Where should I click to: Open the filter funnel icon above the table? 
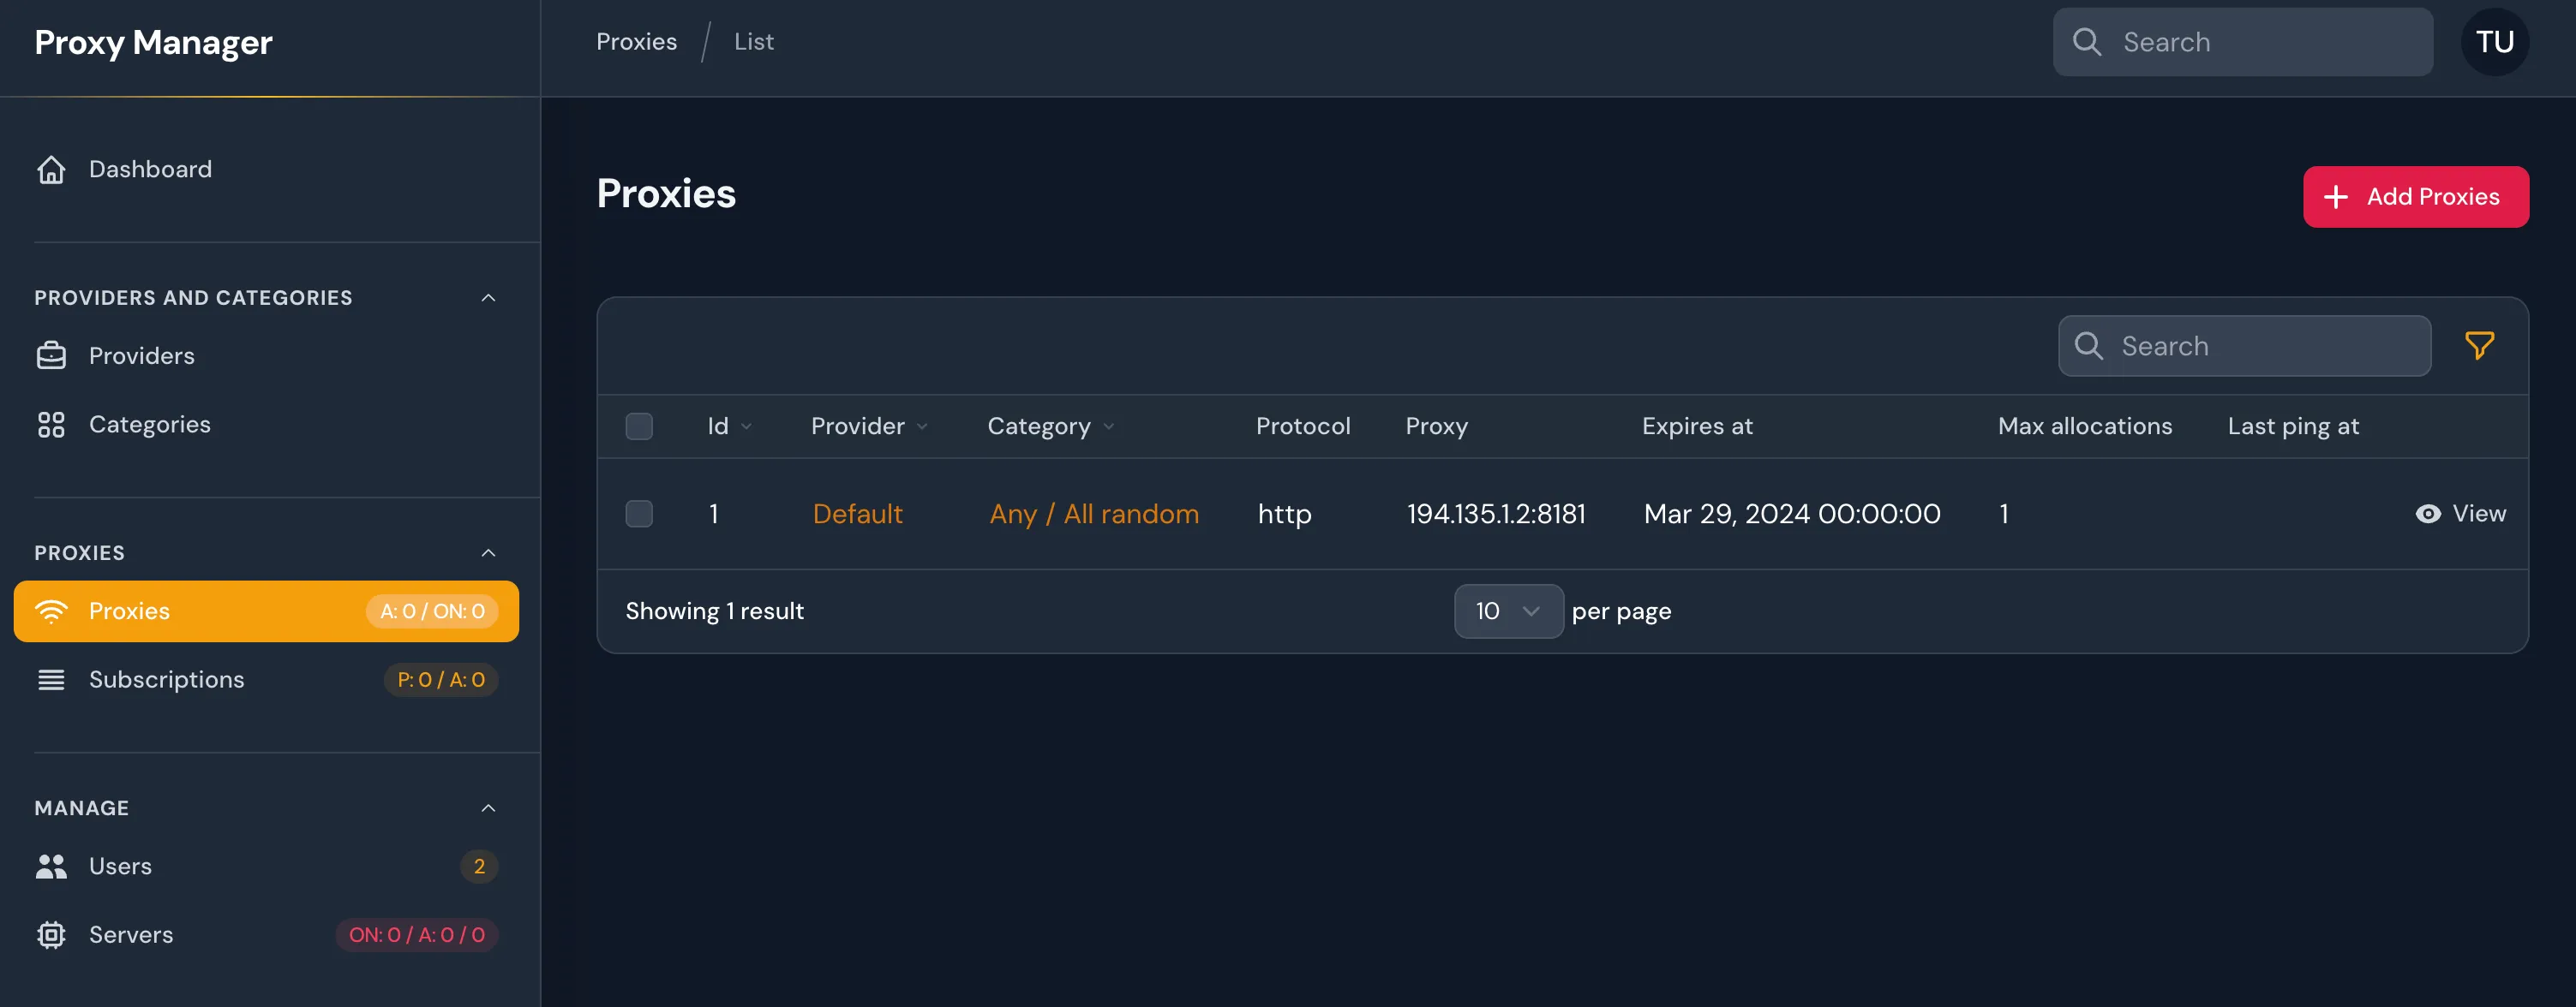2481,346
